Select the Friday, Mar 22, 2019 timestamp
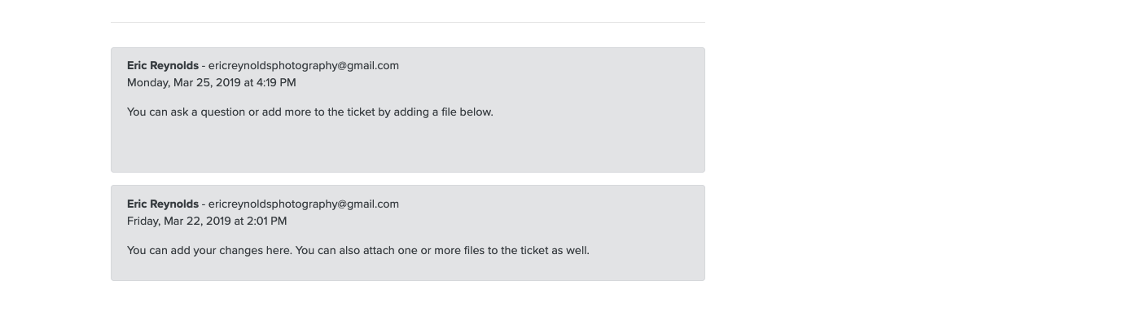 (x=207, y=222)
